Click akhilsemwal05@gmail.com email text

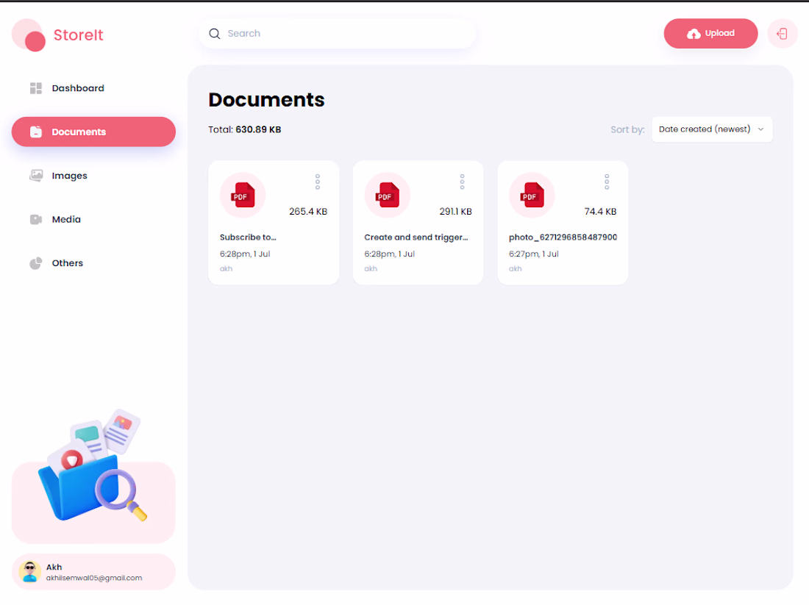[94, 579]
